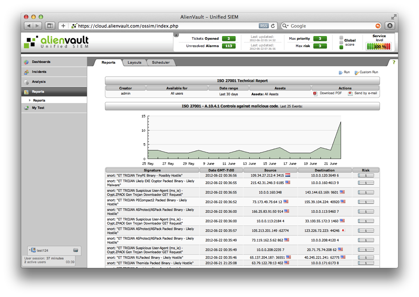Click the date "2012-06-22 00:36:52"

(221, 202)
